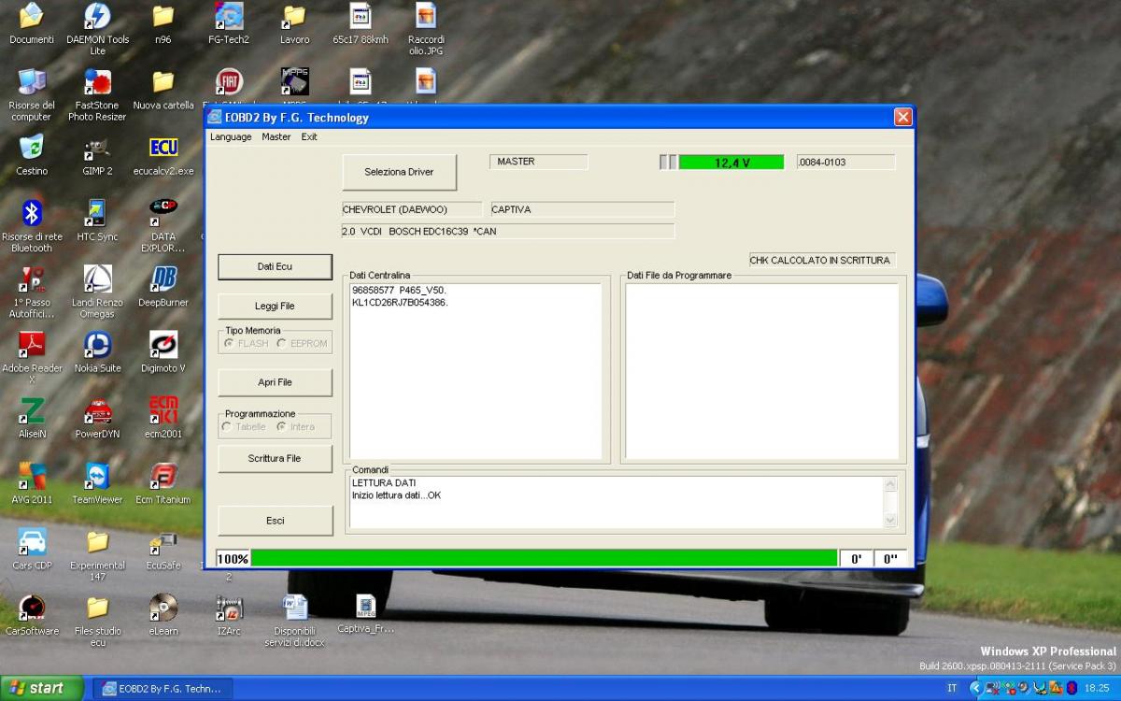
Task: Click the 0084-0103 serial field
Action: click(x=845, y=162)
